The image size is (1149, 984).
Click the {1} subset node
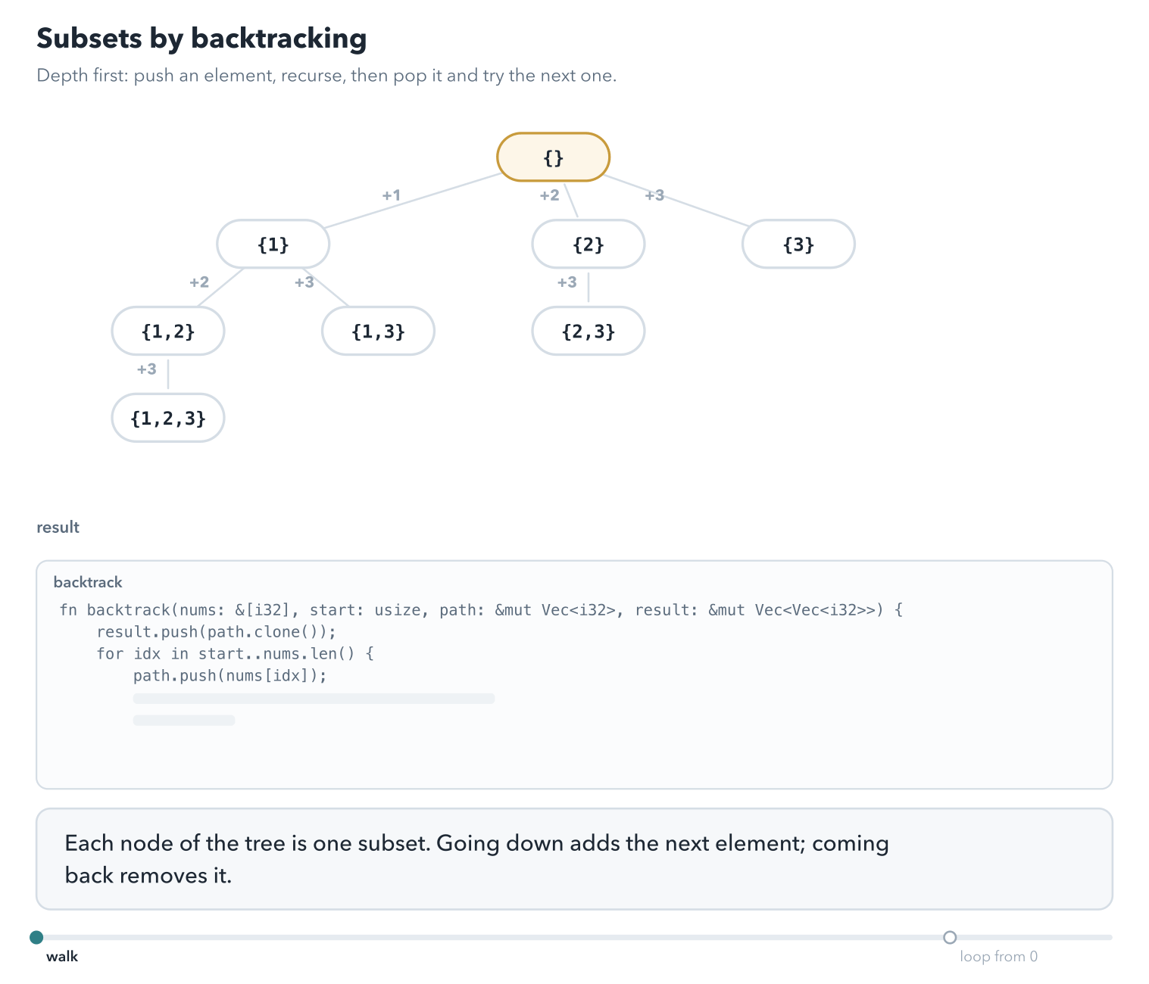(x=273, y=244)
